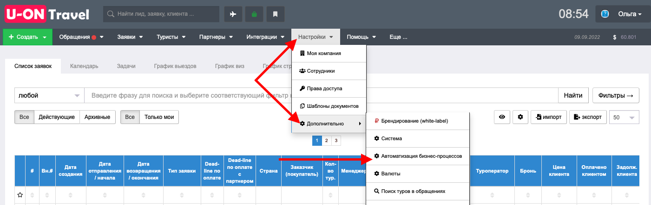Select the Действующие filter toggle
This screenshot has height=205, width=651.
coord(57,117)
